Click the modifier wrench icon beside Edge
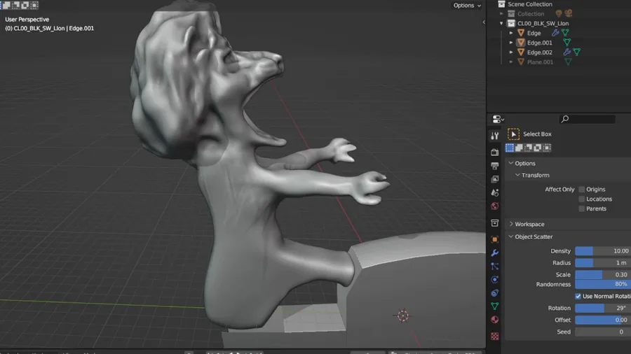Image resolution: width=631 pixels, height=354 pixels. point(555,32)
